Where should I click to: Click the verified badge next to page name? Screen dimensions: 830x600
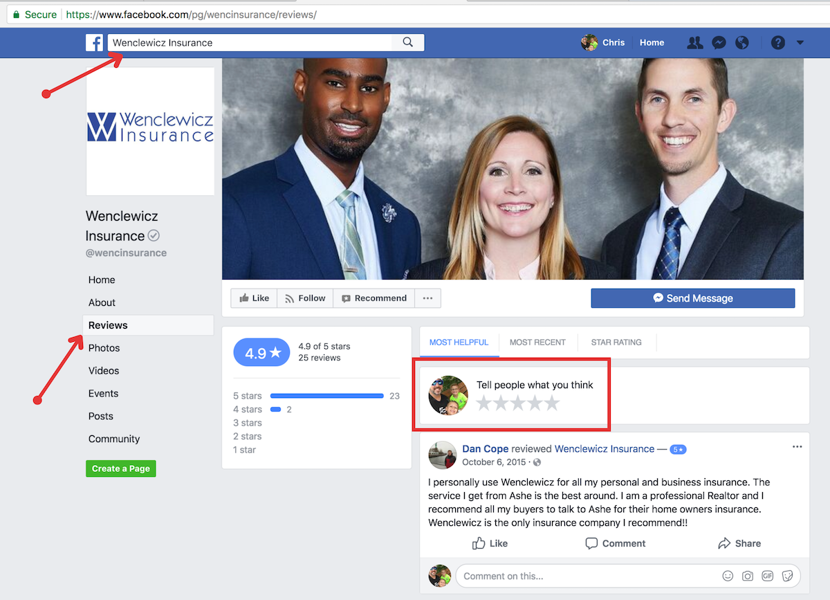[154, 236]
